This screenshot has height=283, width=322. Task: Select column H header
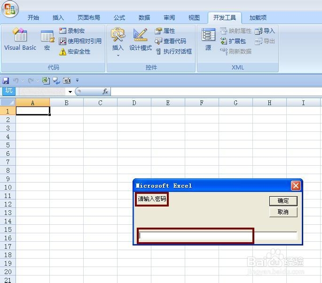tap(269, 103)
